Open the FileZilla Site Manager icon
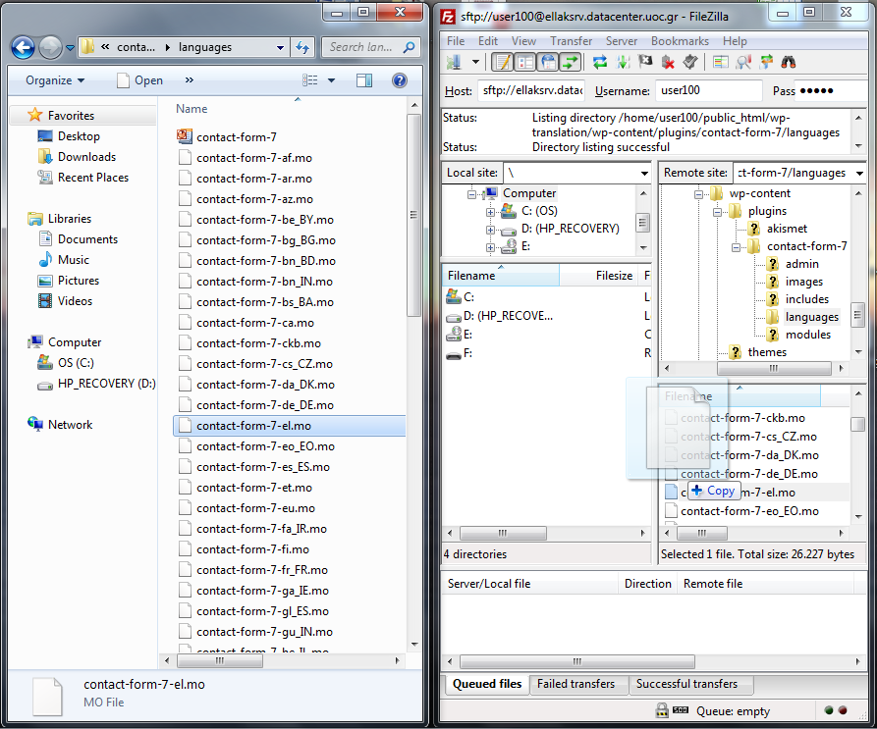877x729 pixels. pos(454,62)
